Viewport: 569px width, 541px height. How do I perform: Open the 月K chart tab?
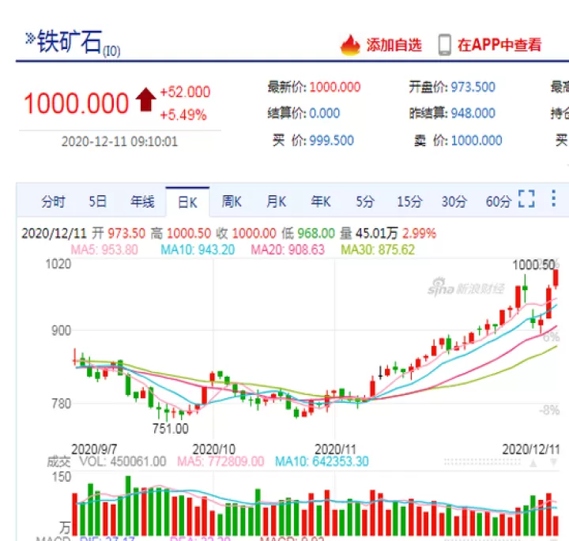click(276, 201)
